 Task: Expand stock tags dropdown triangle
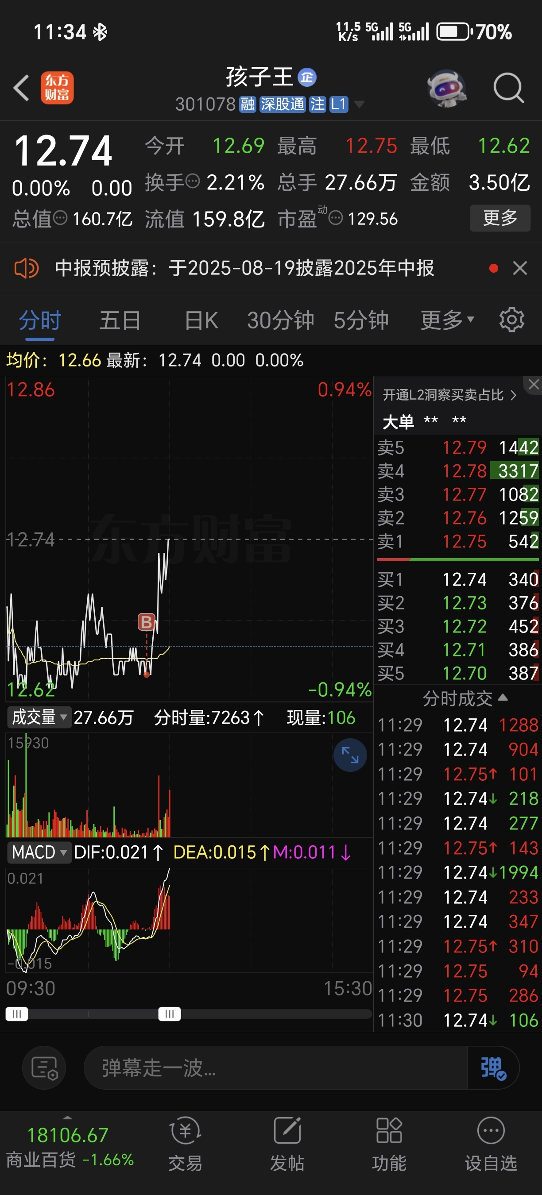coord(359,104)
